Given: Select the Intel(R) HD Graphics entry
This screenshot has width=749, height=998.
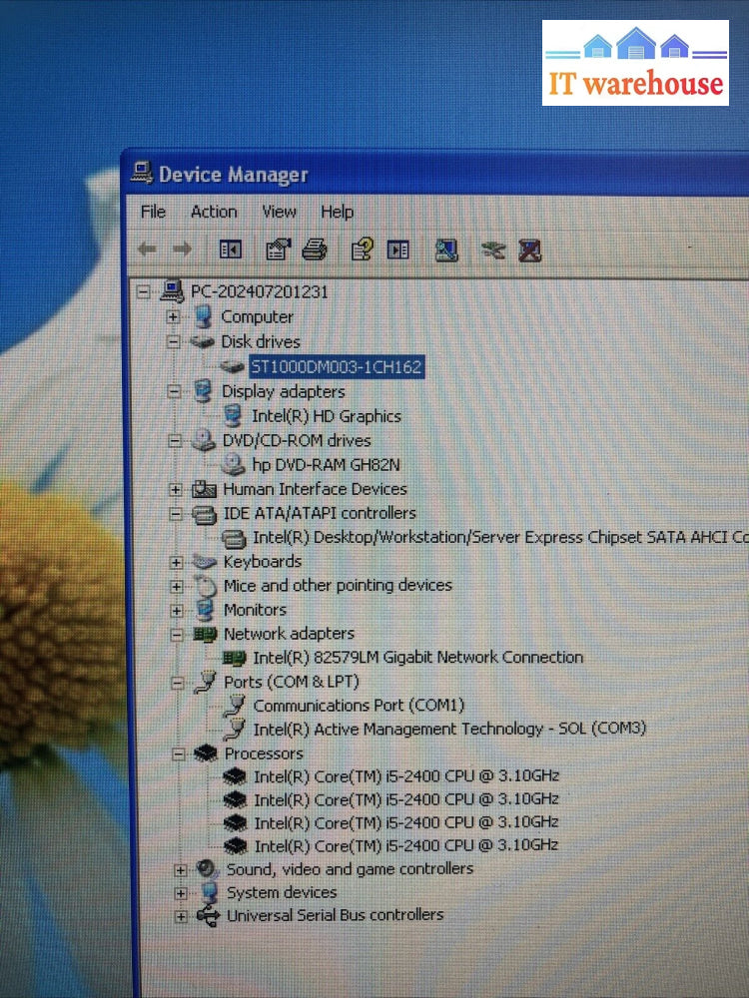Looking at the screenshot, I should 327,416.
